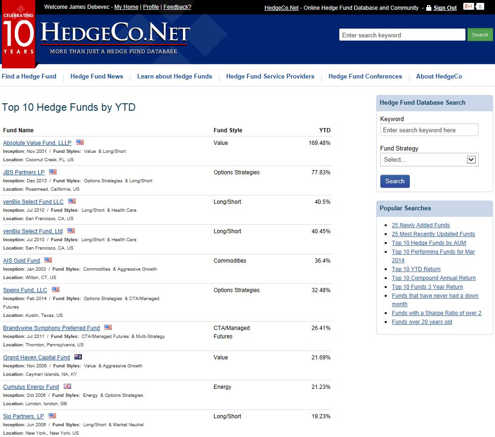Click the header search keyword field

point(402,35)
